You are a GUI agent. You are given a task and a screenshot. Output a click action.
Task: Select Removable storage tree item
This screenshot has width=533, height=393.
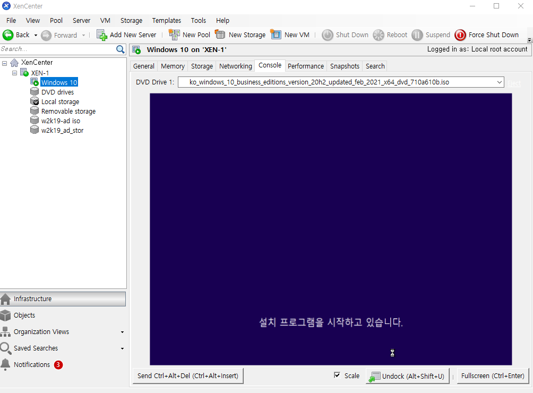(x=68, y=111)
